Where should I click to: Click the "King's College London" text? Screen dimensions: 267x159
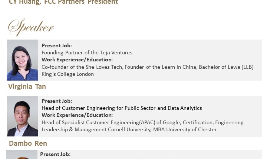click(67, 74)
